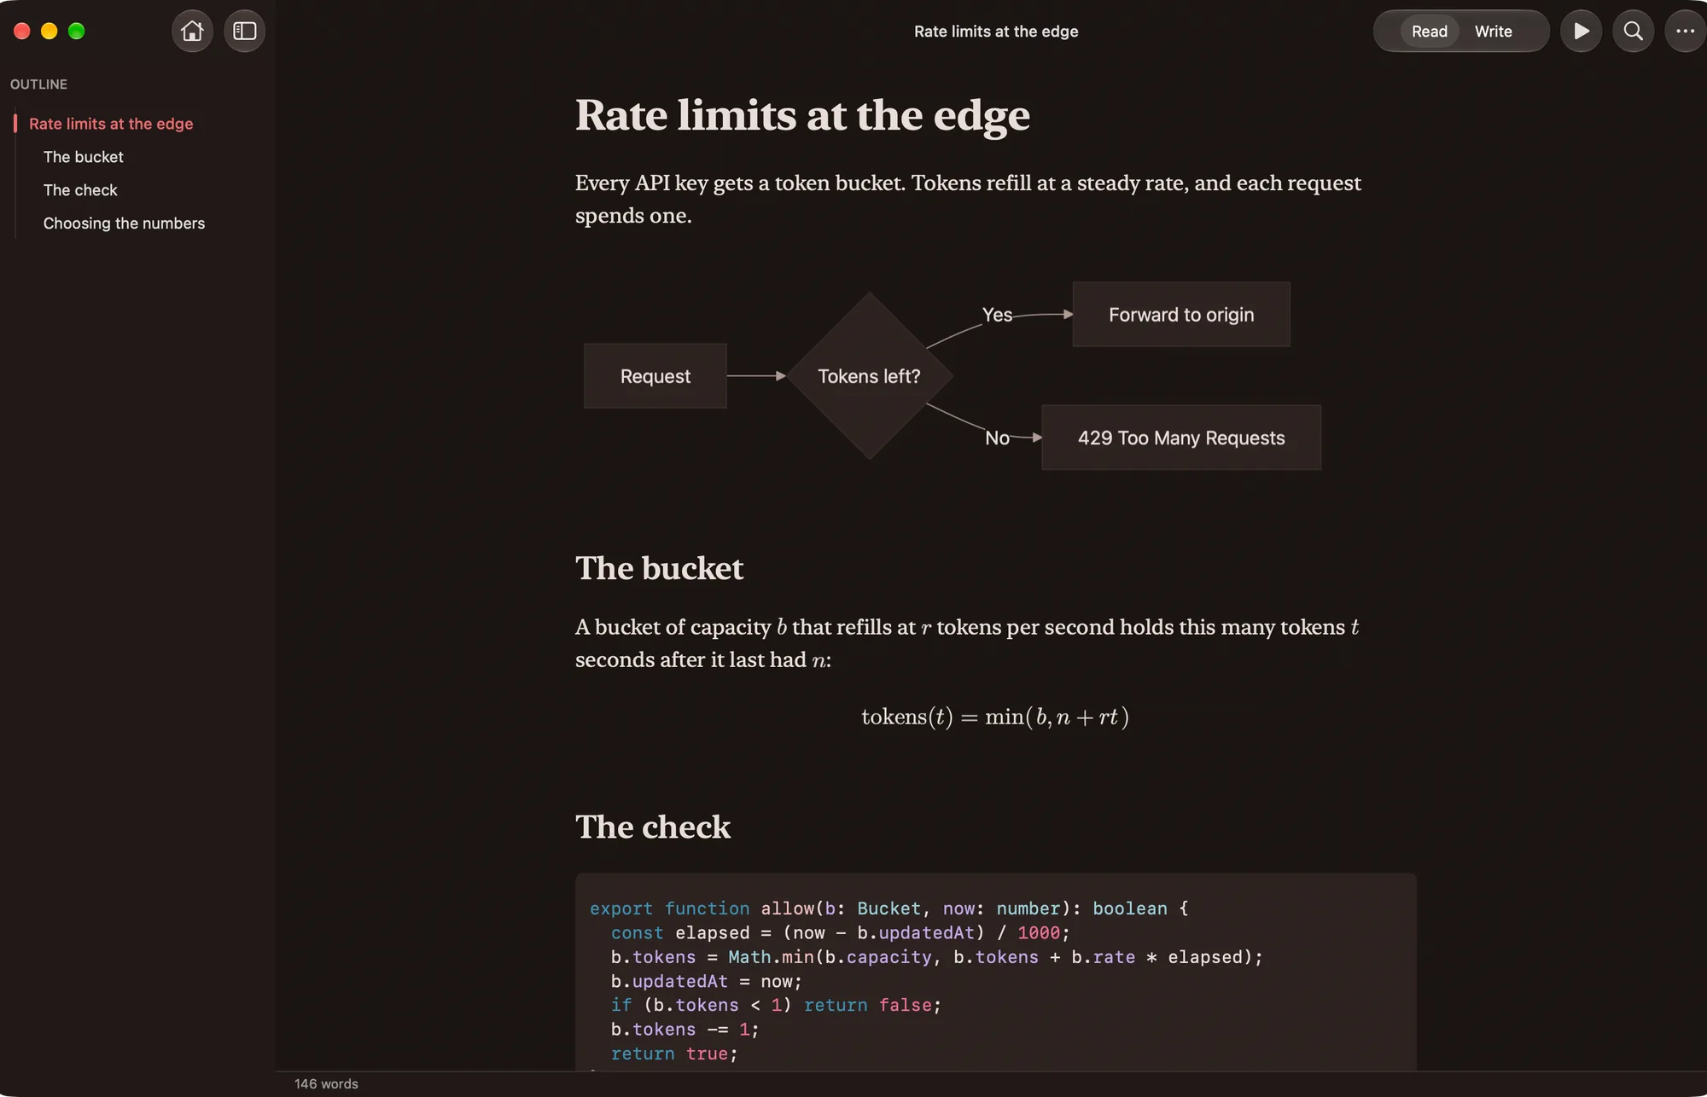Click the 'const elapsed' code line
This screenshot has height=1097, width=1707.
tap(840, 933)
